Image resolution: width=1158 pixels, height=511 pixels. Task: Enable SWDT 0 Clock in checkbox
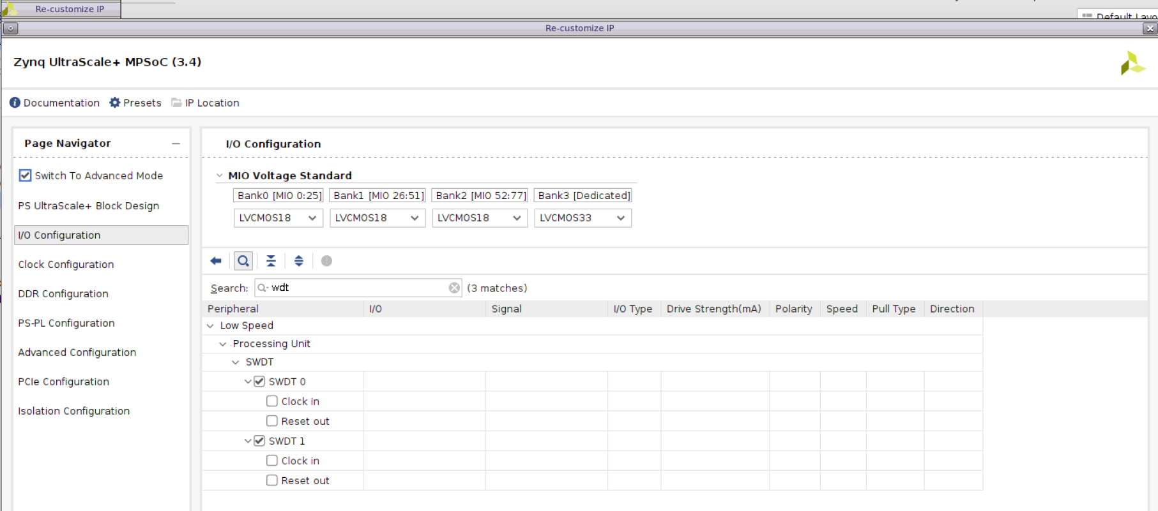[272, 401]
